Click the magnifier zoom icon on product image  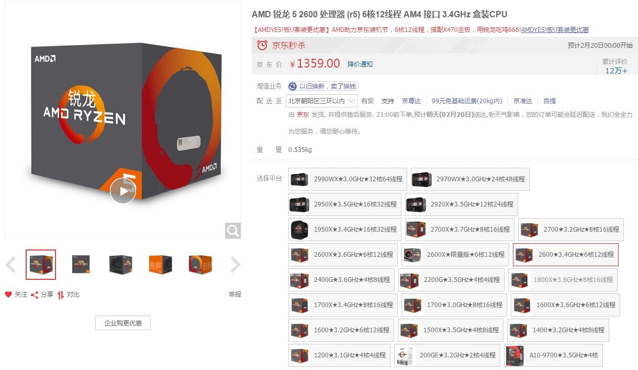[x=233, y=230]
